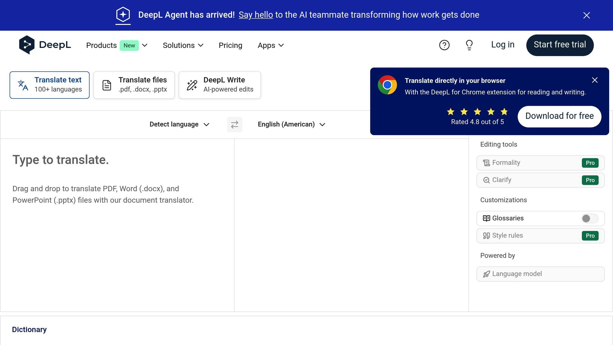Click the five-star rating row
The height and width of the screenshot is (345, 613).
477,112
